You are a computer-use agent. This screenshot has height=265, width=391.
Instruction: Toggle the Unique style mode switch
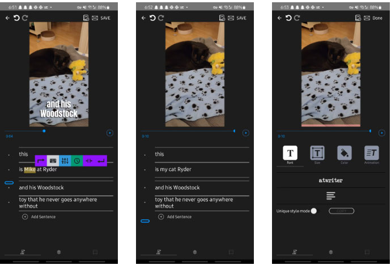click(313, 211)
